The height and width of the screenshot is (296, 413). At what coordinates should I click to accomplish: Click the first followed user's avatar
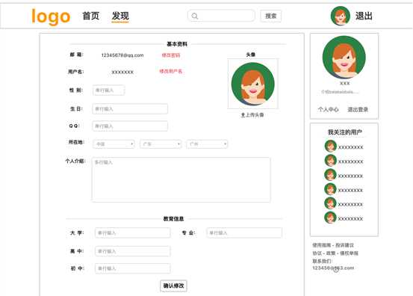pos(331,146)
